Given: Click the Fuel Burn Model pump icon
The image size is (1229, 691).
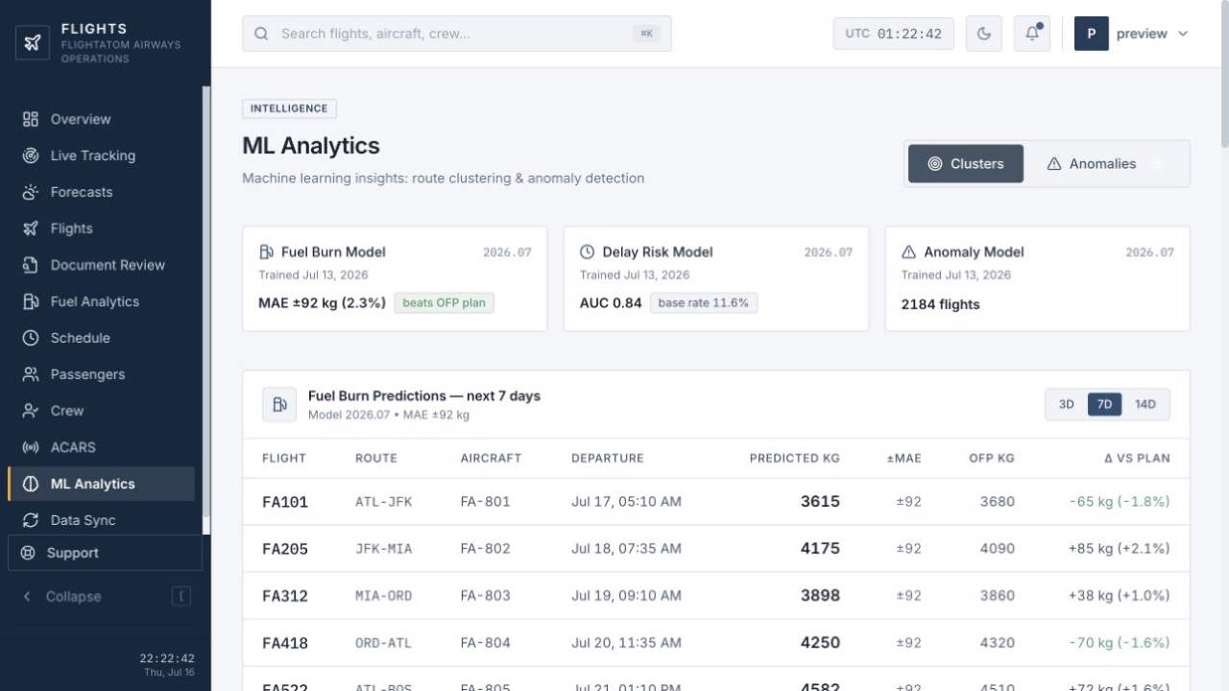Looking at the screenshot, I should tap(267, 251).
